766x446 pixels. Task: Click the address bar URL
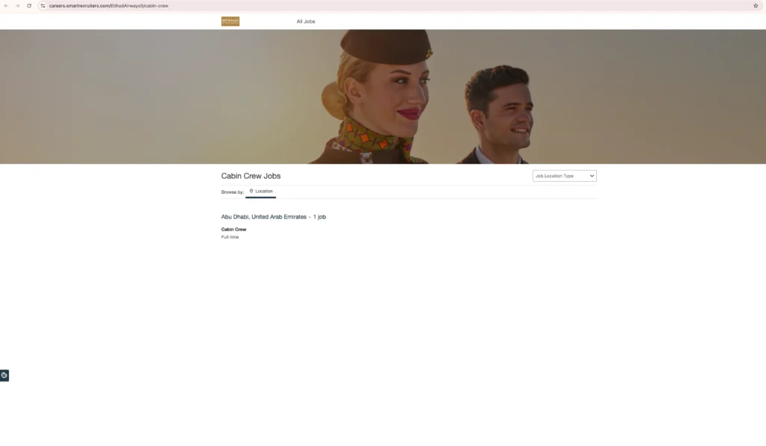pos(108,6)
